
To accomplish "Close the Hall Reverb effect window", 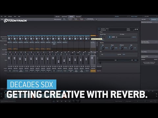I will [137, 29].
